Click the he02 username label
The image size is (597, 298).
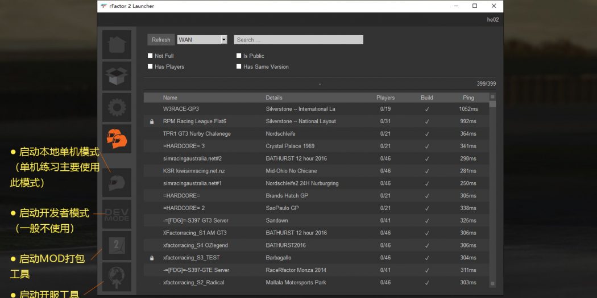pos(493,20)
